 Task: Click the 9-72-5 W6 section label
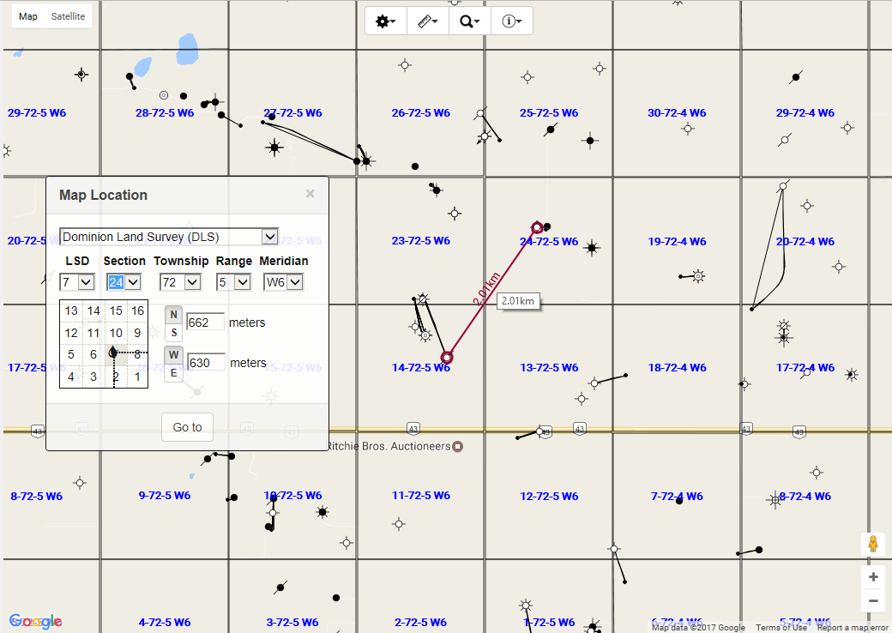point(165,496)
